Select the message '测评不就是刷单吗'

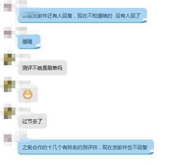(x=42, y=68)
